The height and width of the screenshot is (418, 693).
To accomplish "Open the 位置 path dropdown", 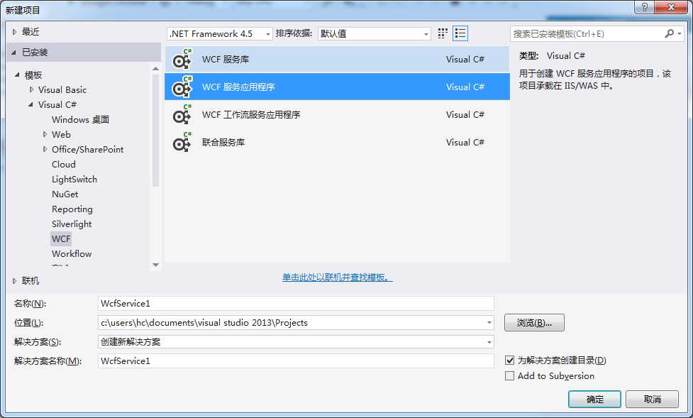I will 489,322.
